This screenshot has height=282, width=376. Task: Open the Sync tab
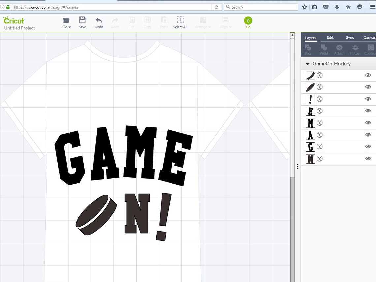click(x=350, y=37)
